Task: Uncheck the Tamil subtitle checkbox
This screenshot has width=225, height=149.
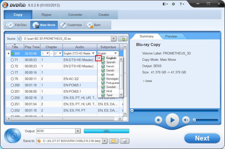Action: pyautogui.click(x=103, y=95)
